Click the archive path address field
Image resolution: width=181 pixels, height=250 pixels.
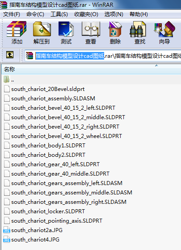pos(103,56)
